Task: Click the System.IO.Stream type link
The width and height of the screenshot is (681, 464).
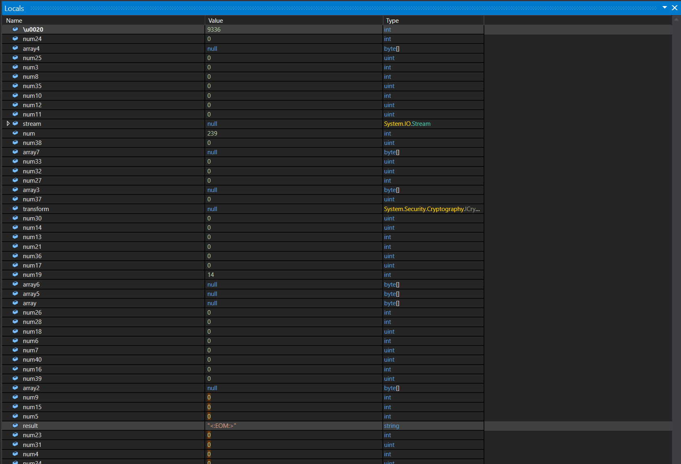Action: (x=407, y=124)
